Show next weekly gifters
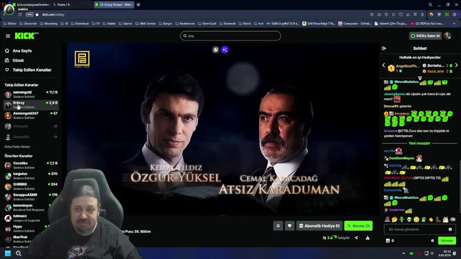 (x=456, y=65)
